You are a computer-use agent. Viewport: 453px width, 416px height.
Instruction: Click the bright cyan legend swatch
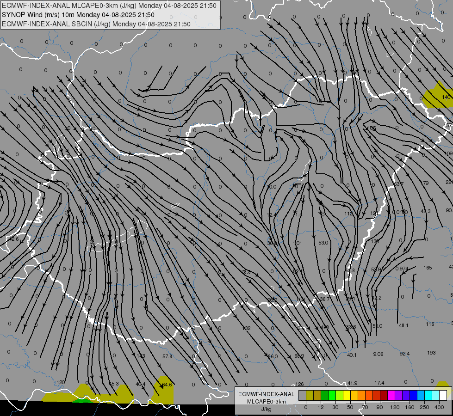point(429,395)
